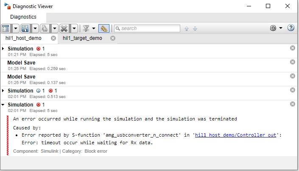Close the Diagnostic Viewer window
The image size is (299, 171).
pos(288,6)
